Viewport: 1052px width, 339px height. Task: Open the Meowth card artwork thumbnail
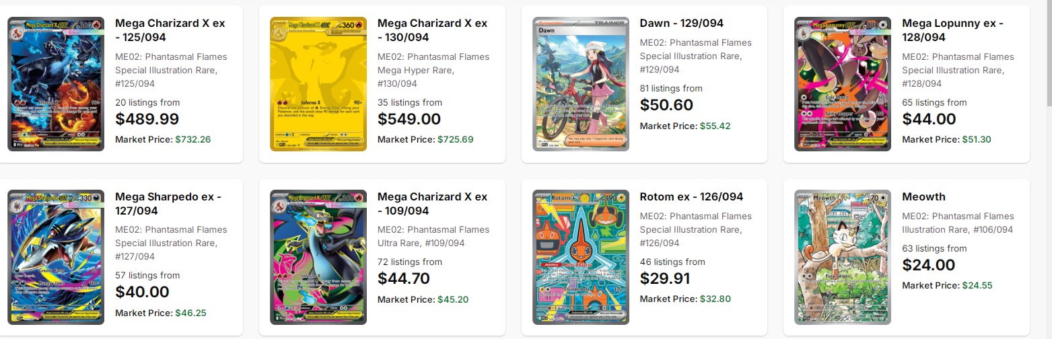click(843, 257)
